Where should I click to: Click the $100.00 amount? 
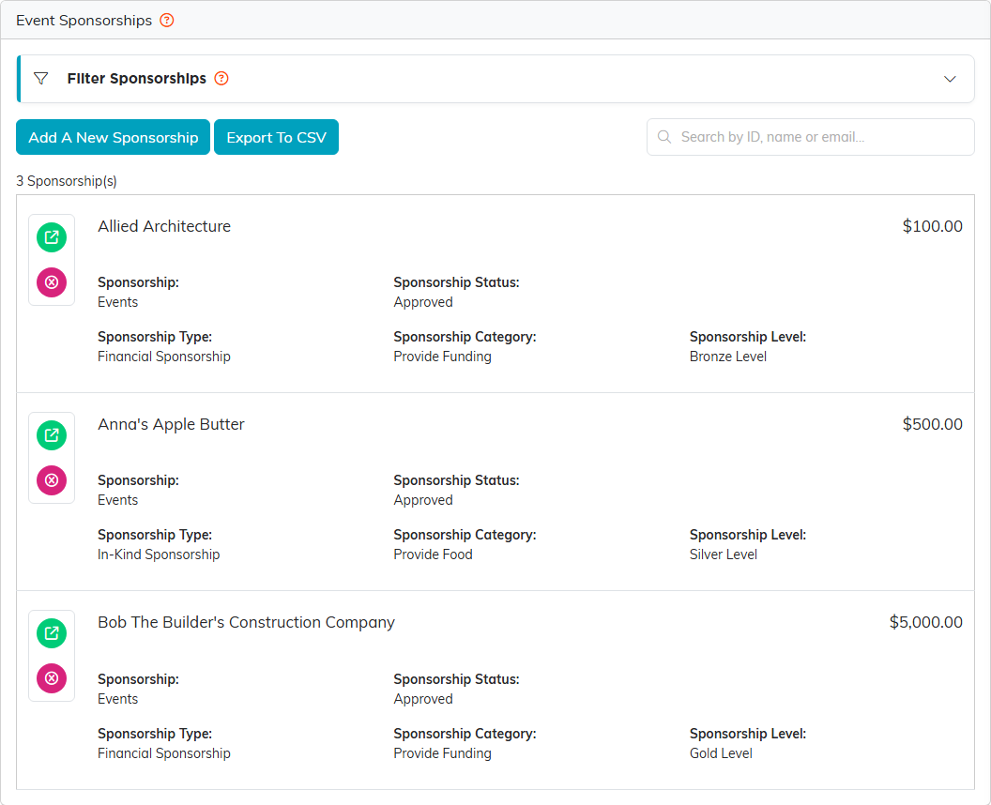(932, 226)
